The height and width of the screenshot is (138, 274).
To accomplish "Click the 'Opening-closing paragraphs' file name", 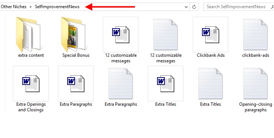I will tap(255, 107).
